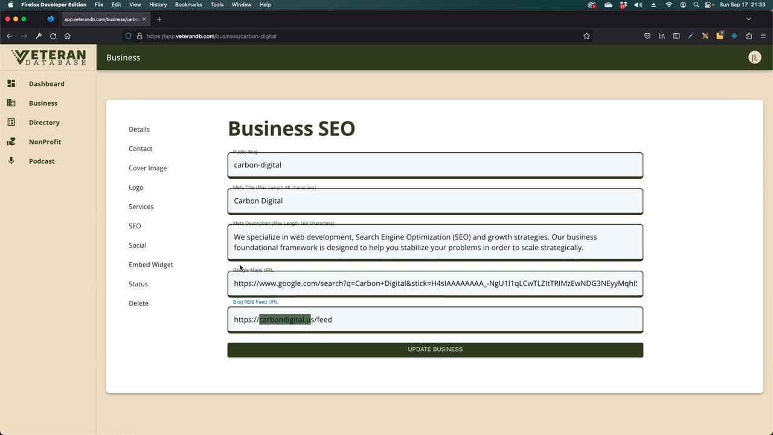Open a new browser tab

point(159,19)
